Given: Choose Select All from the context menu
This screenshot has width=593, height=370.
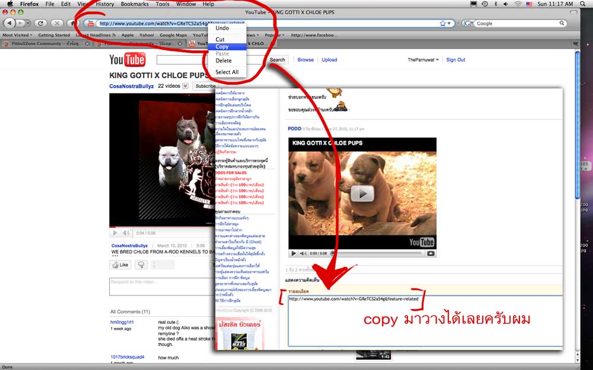Looking at the screenshot, I should pos(227,72).
